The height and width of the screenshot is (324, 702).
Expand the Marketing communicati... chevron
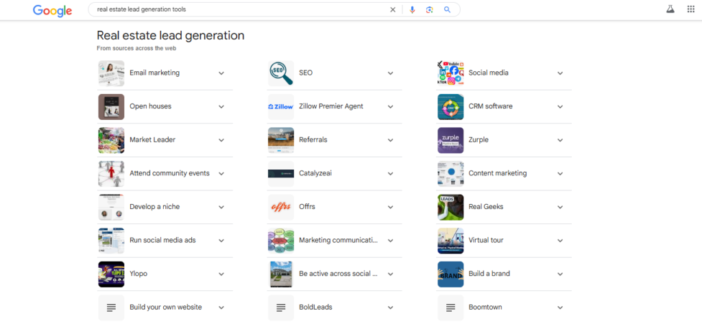[390, 240]
